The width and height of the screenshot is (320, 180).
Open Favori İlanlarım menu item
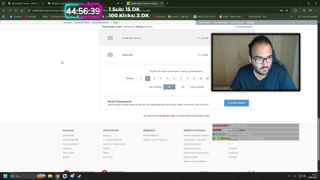(205, 22)
